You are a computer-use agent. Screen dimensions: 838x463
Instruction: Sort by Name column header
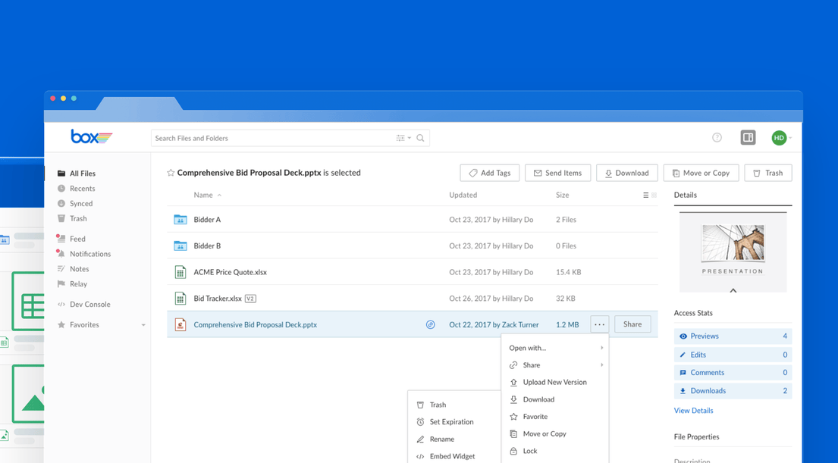[x=203, y=195]
